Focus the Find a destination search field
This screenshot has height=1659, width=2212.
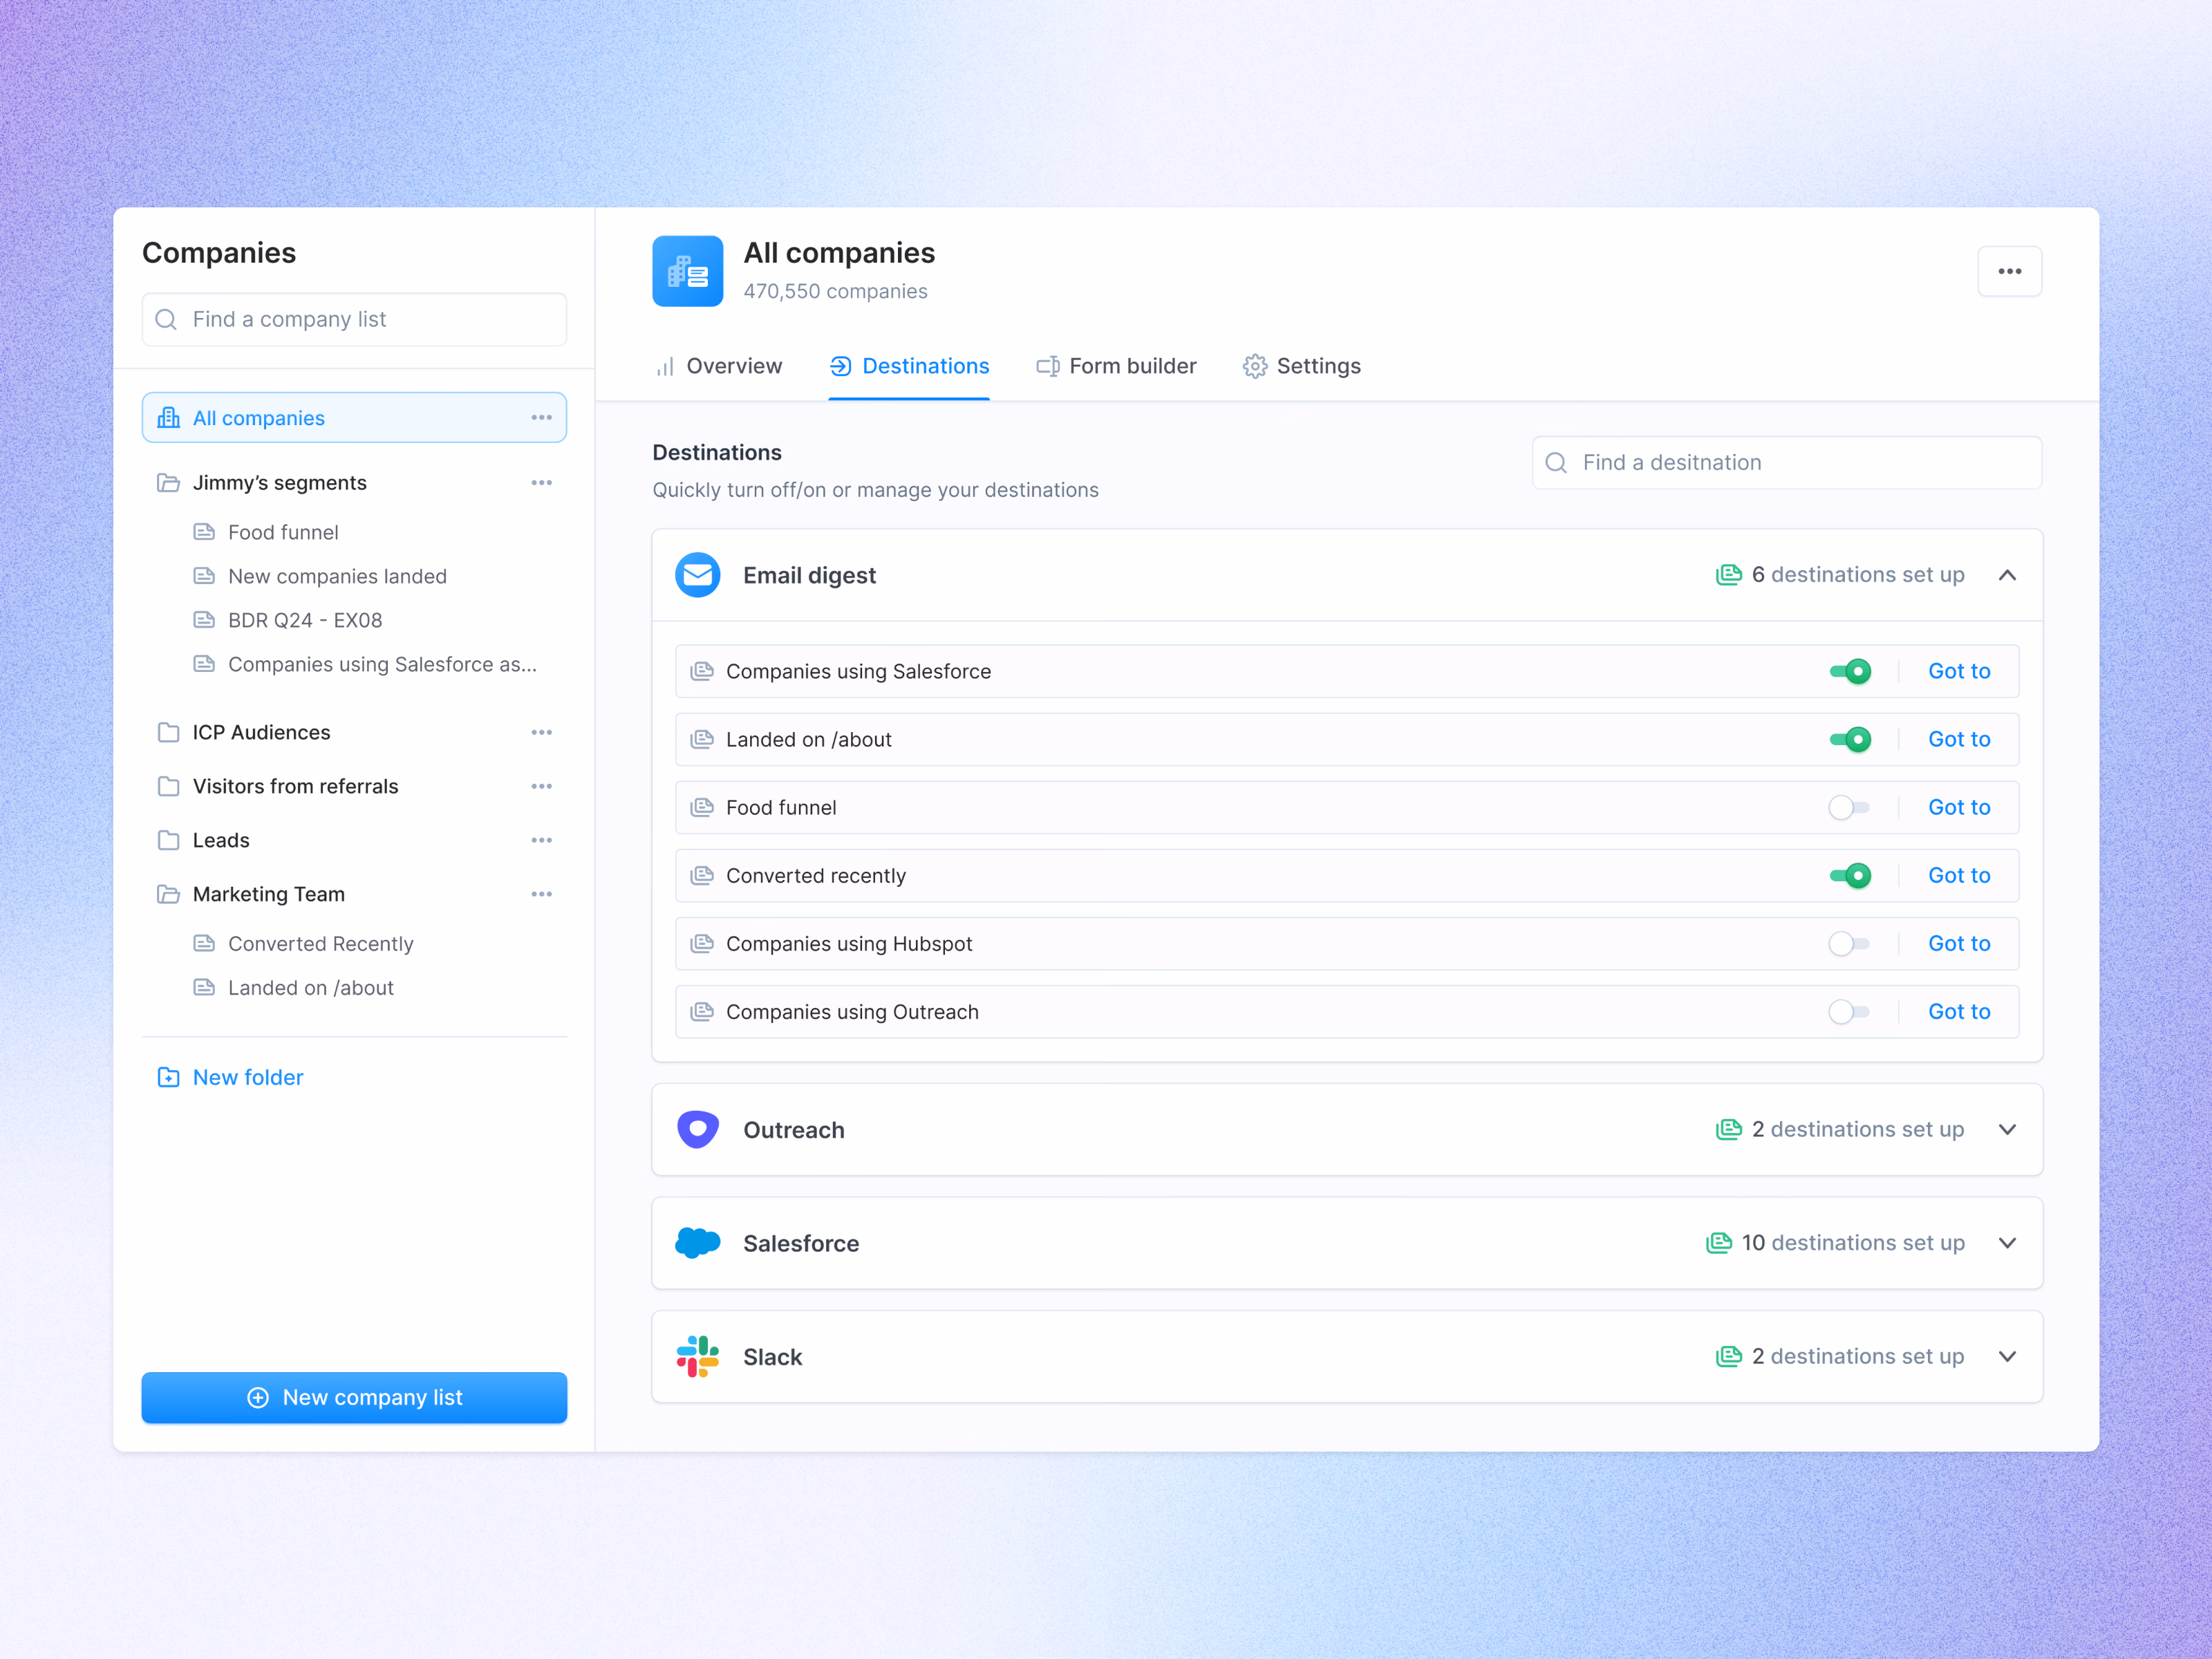[x=1787, y=462]
